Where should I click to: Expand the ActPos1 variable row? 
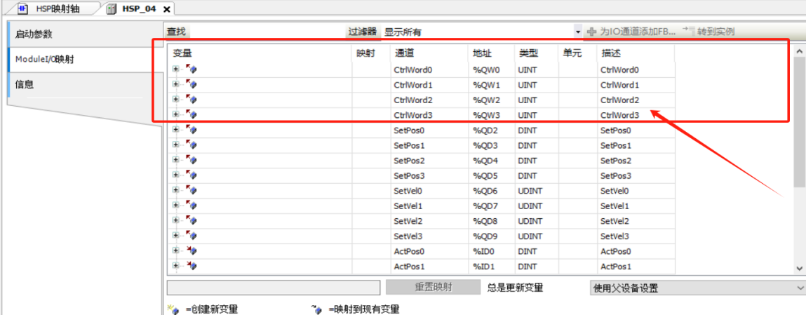pos(176,266)
